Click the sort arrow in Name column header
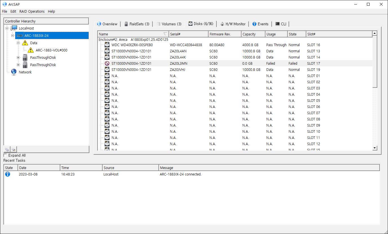 [x=165, y=34]
